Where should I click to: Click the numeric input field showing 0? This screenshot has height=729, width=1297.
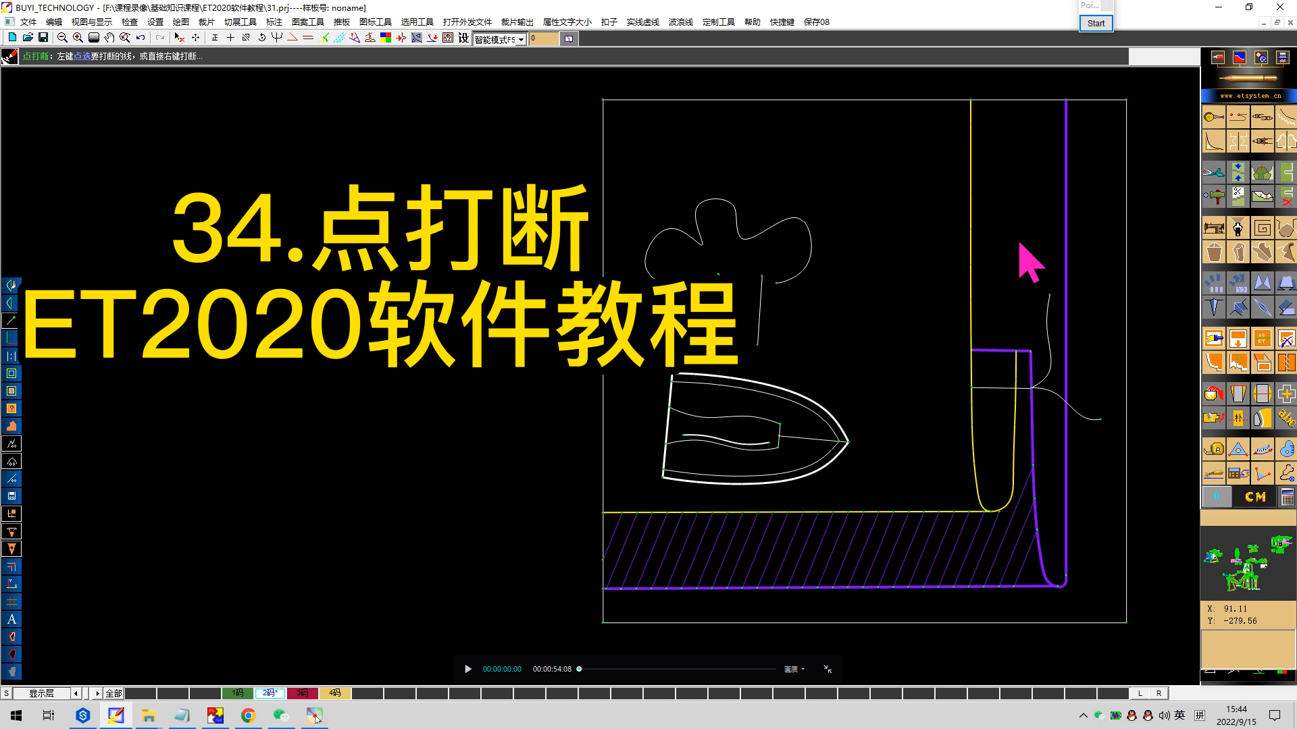point(544,39)
